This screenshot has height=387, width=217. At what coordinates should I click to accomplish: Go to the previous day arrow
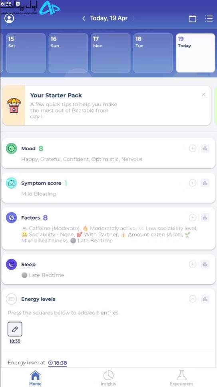84,18
